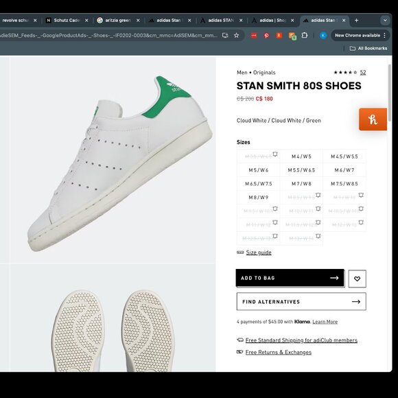Close the aritzia green tab
The height and width of the screenshot is (398, 398).
[x=138, y=21]
